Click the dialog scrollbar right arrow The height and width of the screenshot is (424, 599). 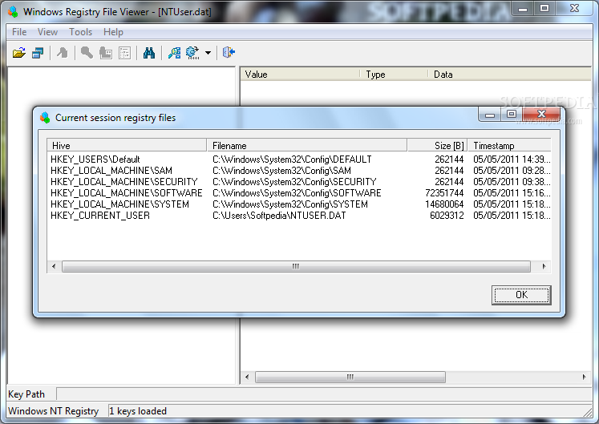pos(544,266)
